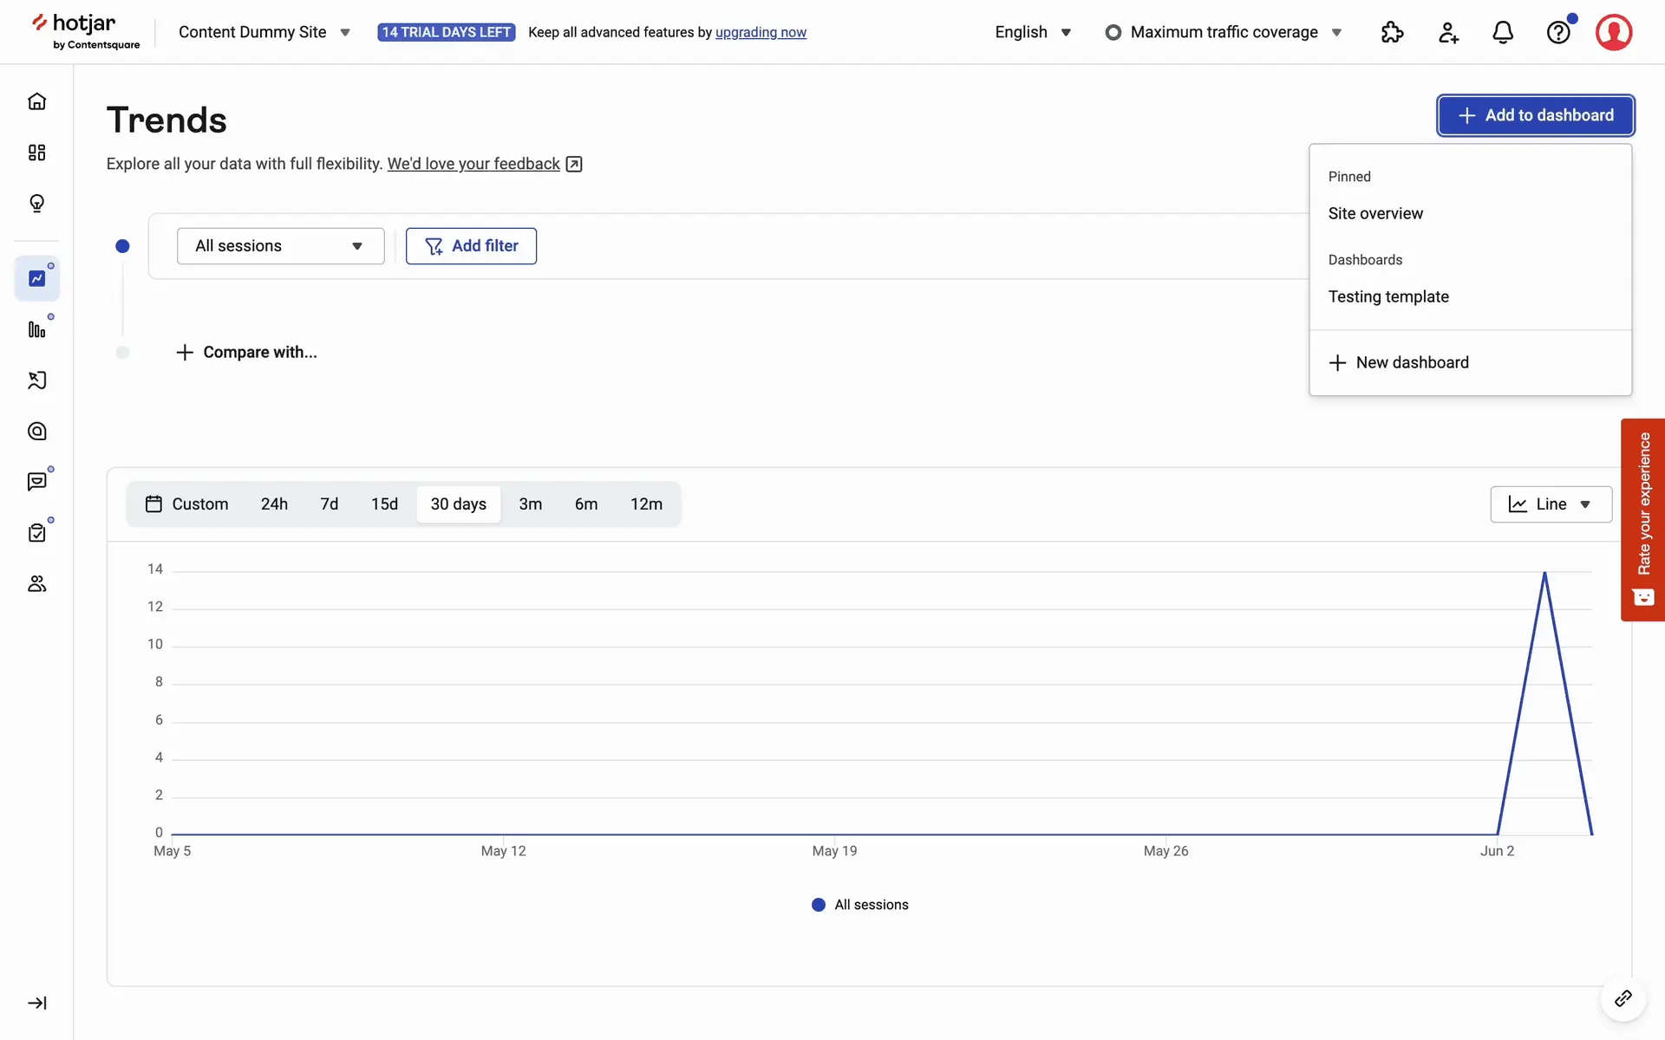Switch to 24h time range
This screenshot has width=1665, height=1040.
(x=274, y=504)
